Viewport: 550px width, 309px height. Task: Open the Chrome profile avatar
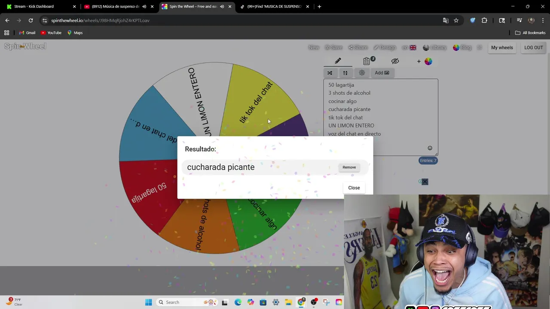[531, 20]
